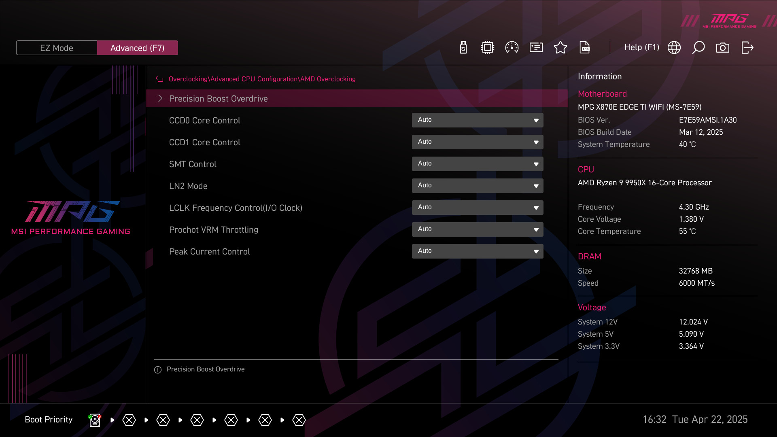The width and height of the screenshot is (777, 437).
Task: Open the CCD1 Core Control dropdown
Action: pos(478,142)
